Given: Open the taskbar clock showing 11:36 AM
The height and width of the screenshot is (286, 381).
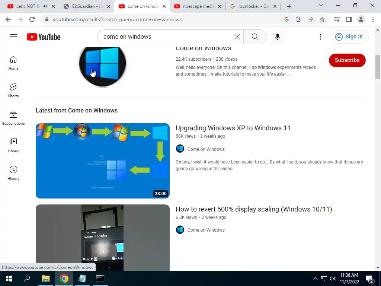Looking at the screenshot, I should point(349,279).
